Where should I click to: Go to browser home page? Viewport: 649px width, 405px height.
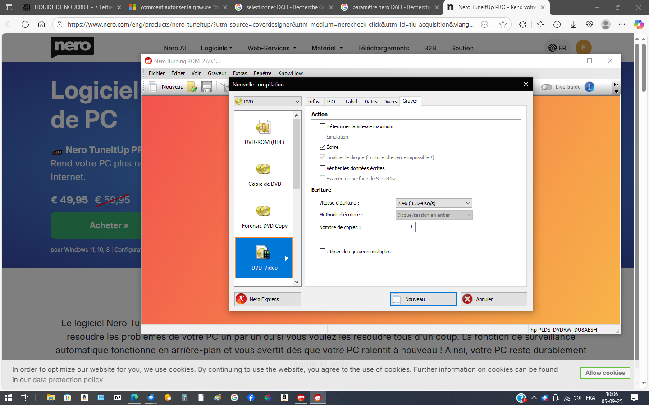tap(41, 24)
